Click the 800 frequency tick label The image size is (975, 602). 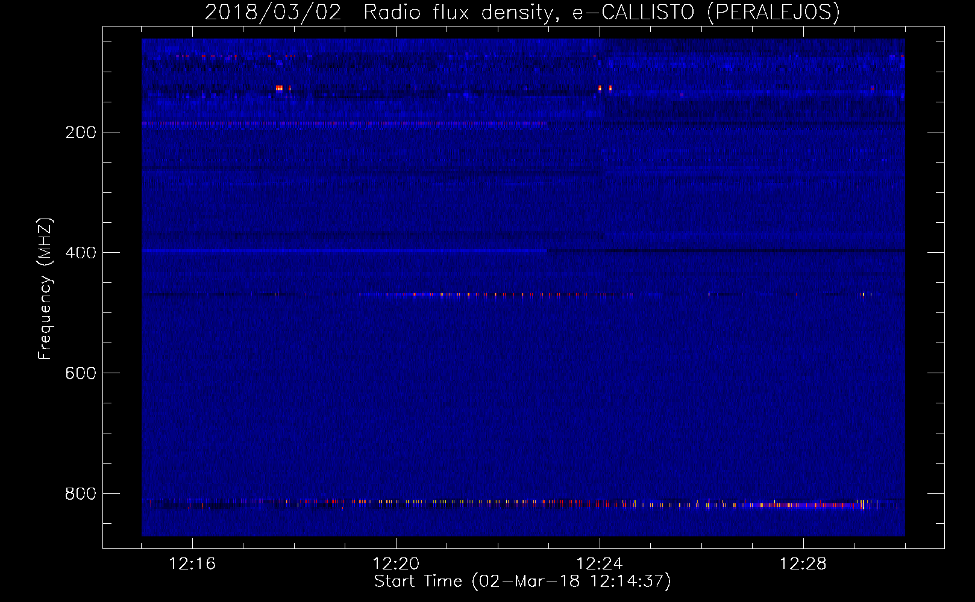coord(81,494)
